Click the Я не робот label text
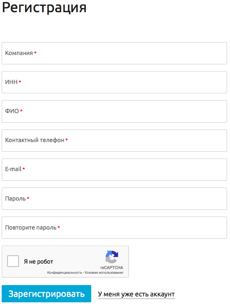Screen dimensions: 230x304 38,262
